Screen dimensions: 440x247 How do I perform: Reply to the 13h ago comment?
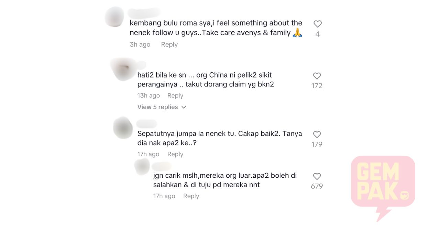175,96
